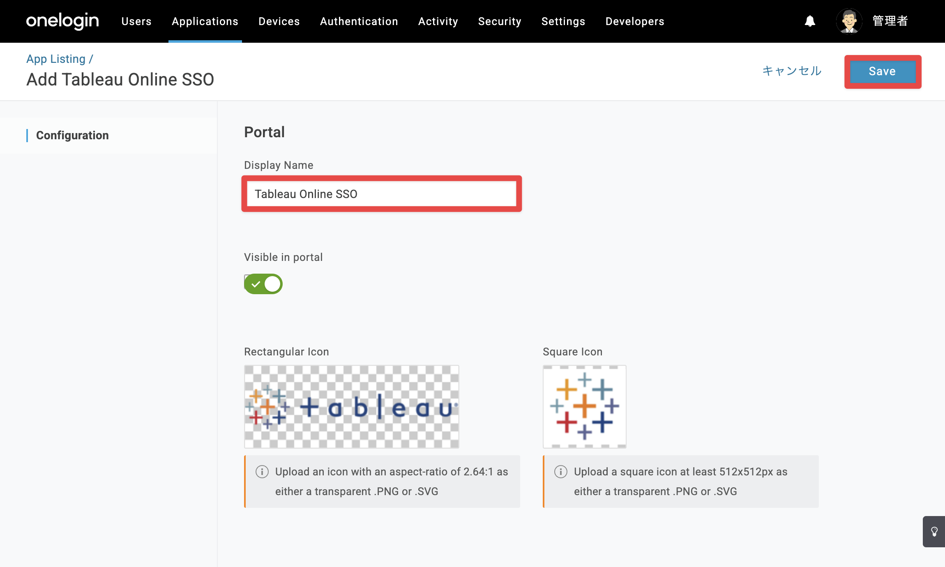Click the キャンセル cancel link

[x=792, y=71]
